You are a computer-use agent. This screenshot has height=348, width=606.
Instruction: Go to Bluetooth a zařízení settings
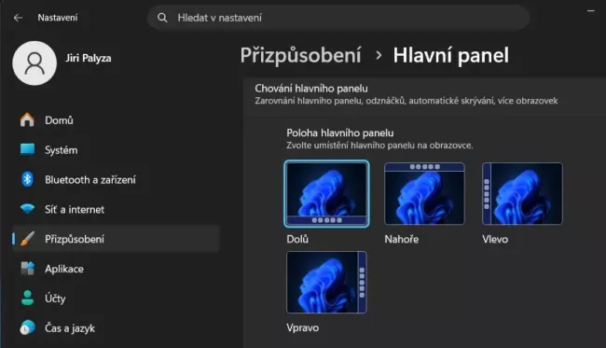[116, 180]
